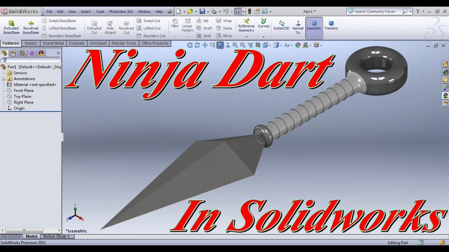Open the PhotoView 360 menu
The width and height of the screenshot is (449, 252).
pyautogui.click(x=121, y=12)
